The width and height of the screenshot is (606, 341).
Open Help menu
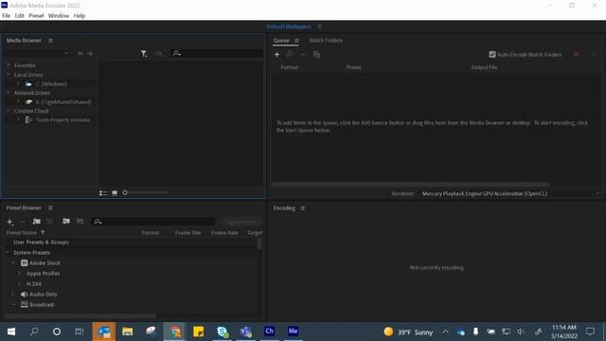[80, 16]
